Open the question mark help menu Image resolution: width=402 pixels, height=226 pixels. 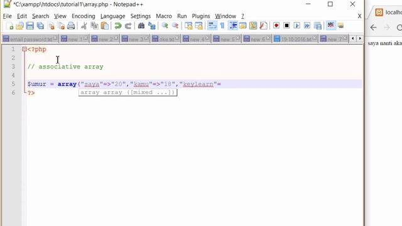[242, 16]
